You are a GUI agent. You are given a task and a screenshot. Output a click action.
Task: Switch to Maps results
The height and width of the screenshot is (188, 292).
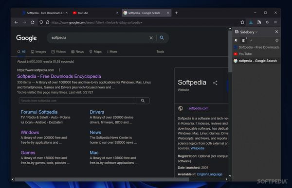point(95,51)
